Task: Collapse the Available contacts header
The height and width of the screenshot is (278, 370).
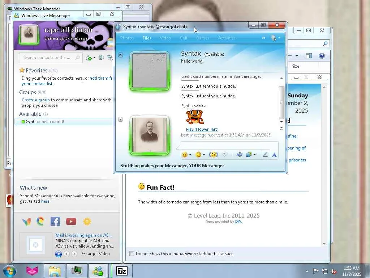Action: [34, 114]
